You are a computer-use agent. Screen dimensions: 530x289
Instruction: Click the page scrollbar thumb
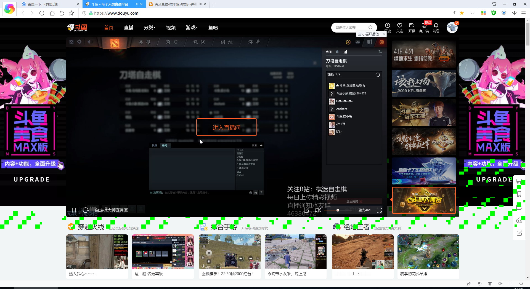tap(528, 34)
